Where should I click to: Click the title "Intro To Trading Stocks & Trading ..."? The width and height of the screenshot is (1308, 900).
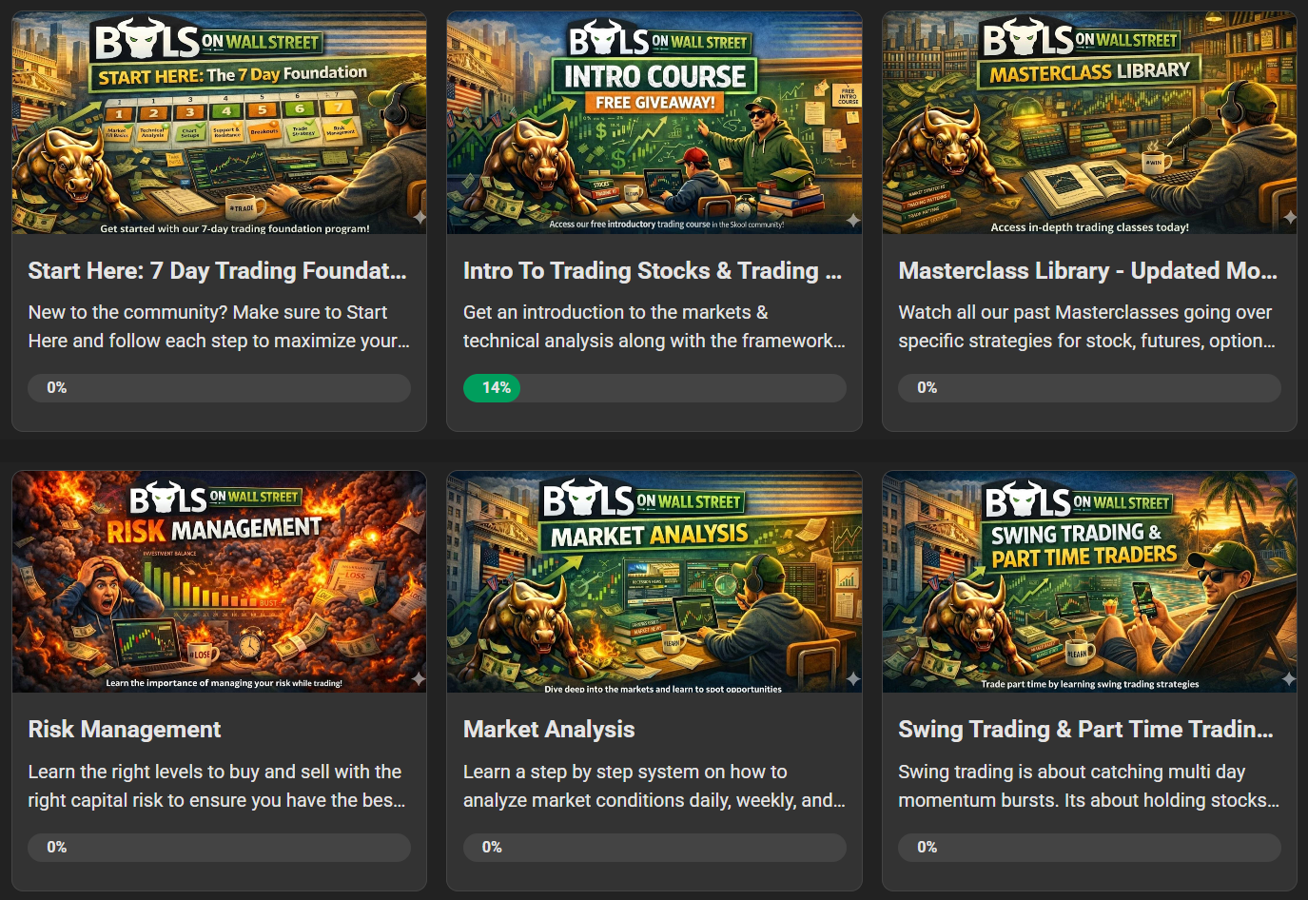tap(653, 271)
